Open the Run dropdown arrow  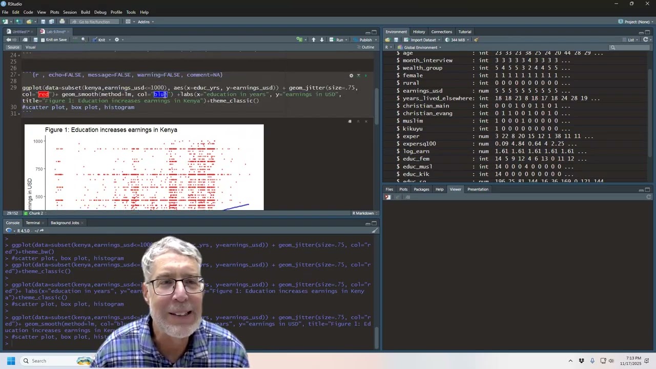point(347,39)
